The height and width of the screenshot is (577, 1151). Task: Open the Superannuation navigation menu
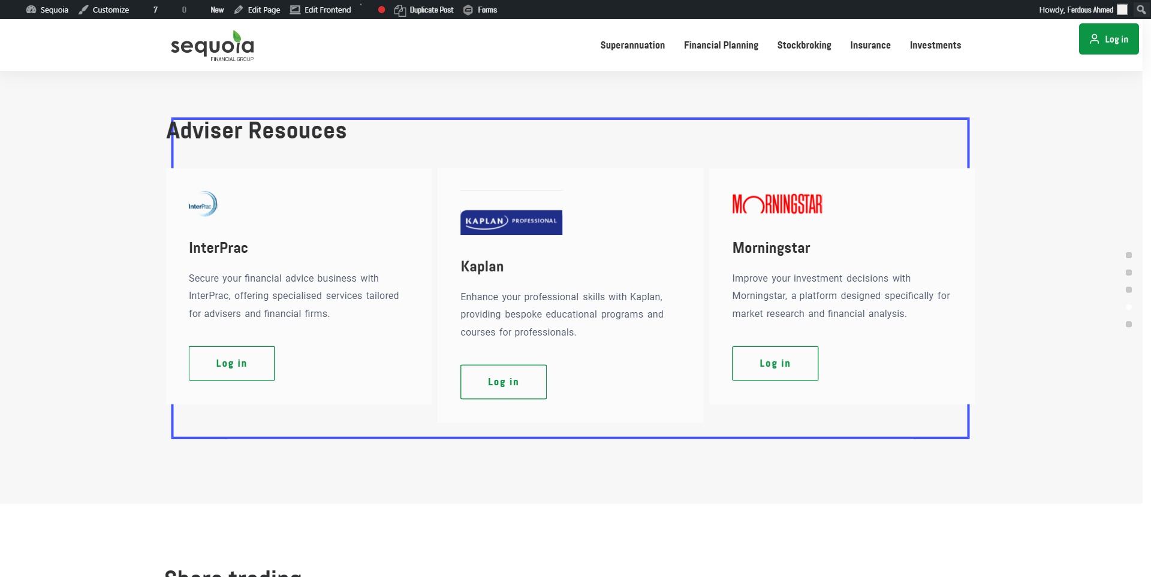pos(632,46)
